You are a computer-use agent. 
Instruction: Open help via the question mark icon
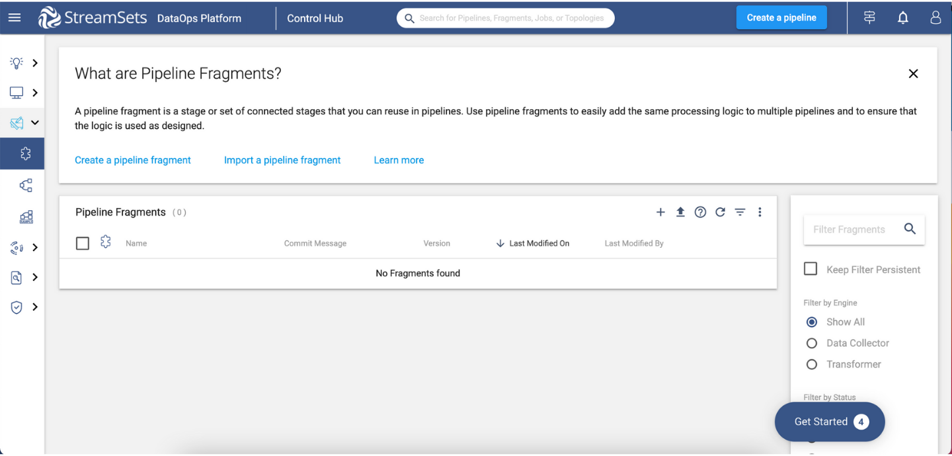click(x=700, y=212)
